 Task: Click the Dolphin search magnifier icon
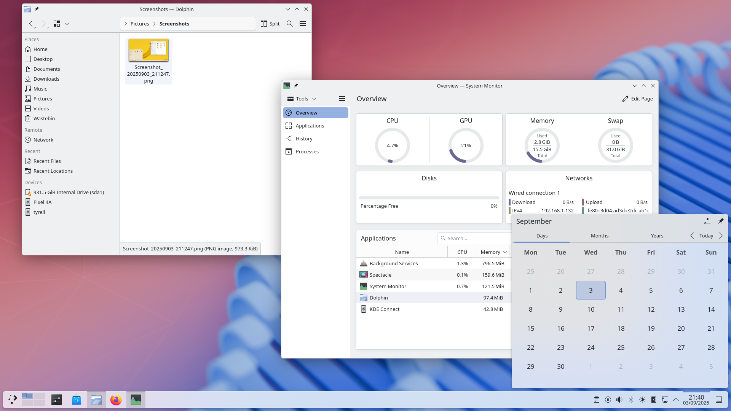289,24
